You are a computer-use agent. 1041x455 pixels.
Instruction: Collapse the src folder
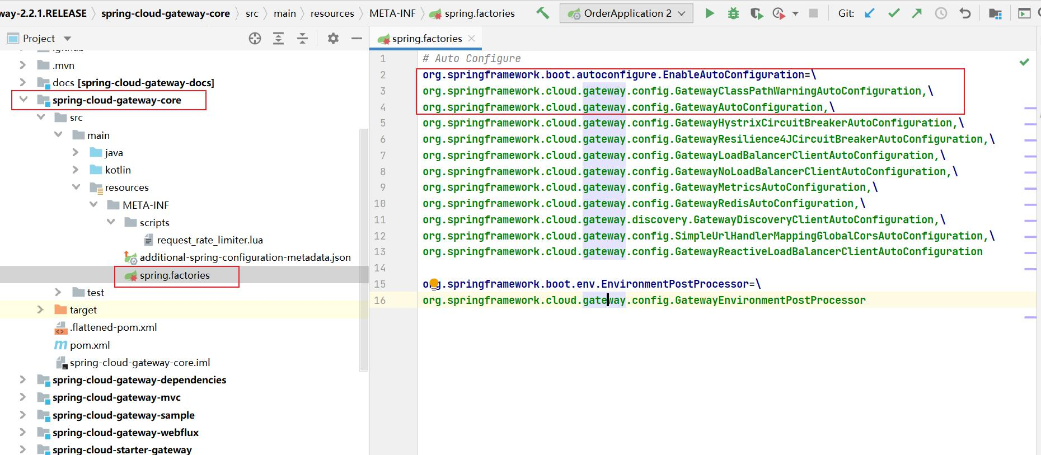click(40, 117)
